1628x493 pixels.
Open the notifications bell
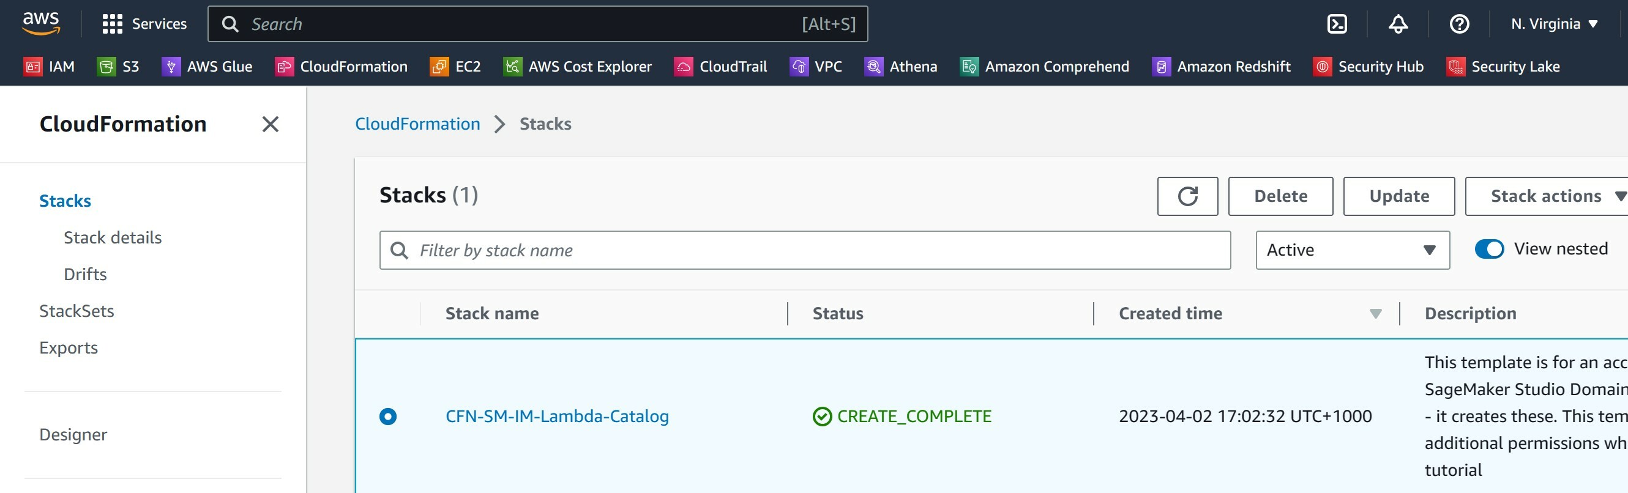point(1398,24)
